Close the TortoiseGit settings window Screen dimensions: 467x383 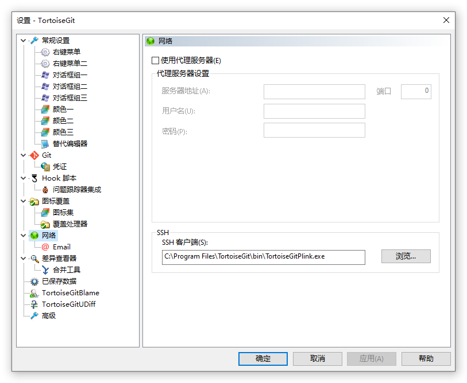coord(446,20)
